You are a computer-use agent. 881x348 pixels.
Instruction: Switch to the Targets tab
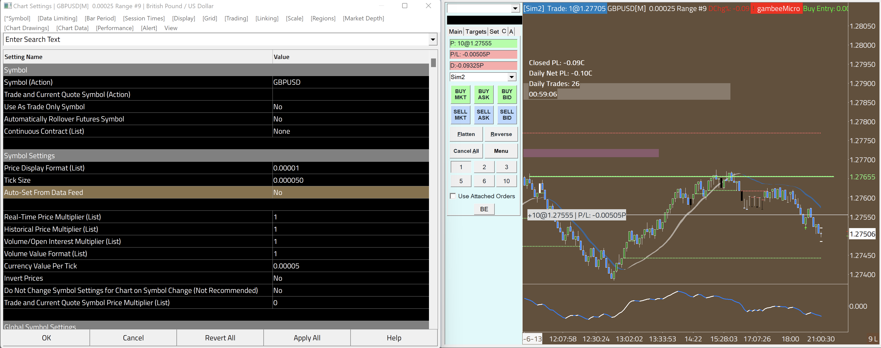(475, 31)
